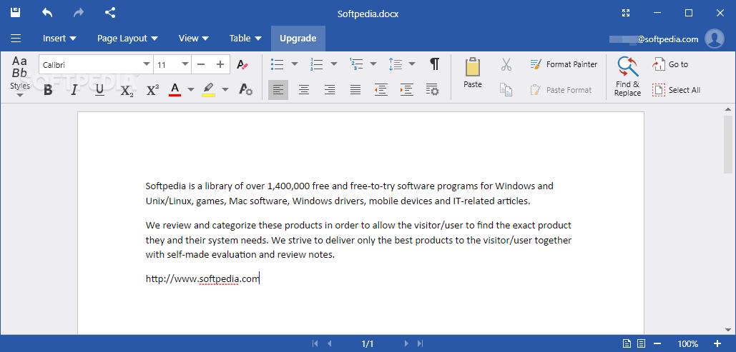Expand the font color dropdown arrow
Viewport: 736px width, 352px height.
(190, 89)
